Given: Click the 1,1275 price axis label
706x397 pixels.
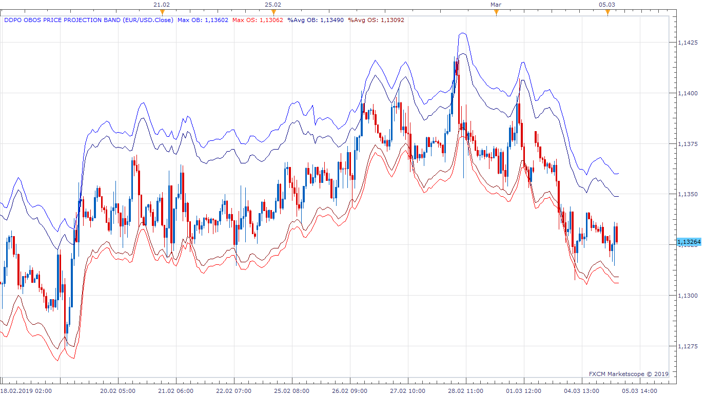Looking at the screenshot, I should coord(688,346).
